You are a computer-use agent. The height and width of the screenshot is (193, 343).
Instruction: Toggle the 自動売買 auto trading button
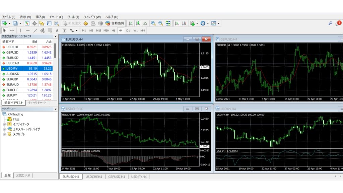tap(115, 23)
